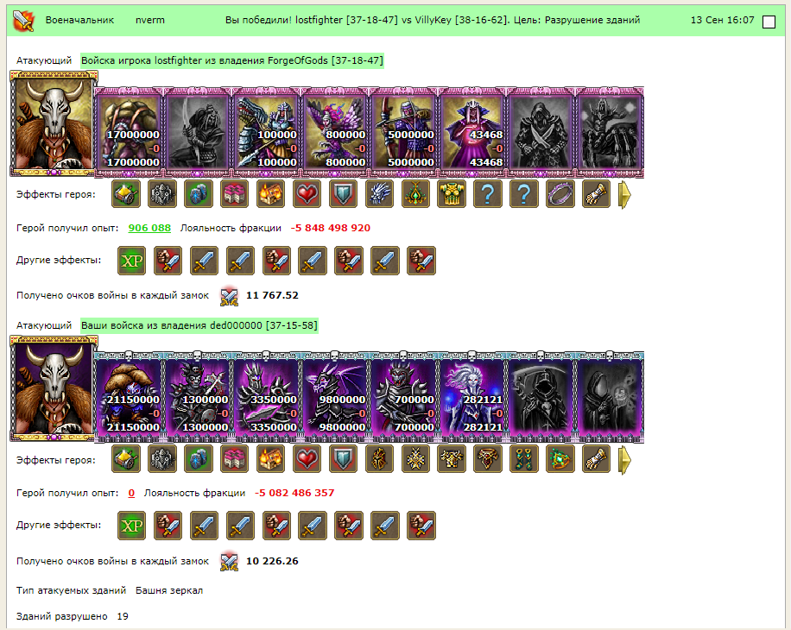Click the gauntlet effect icon in second hero effects
Screen dimensions: 791x630
pyautogui.click(x=597, y=459)
